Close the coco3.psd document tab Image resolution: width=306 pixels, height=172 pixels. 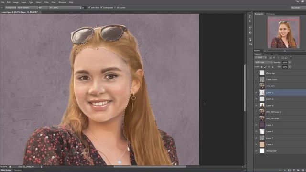[40, 12]
